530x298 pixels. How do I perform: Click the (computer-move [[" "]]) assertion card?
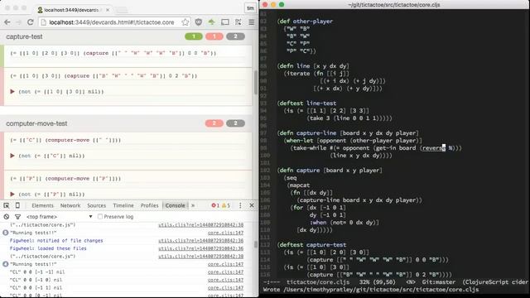tap(65, 140)
